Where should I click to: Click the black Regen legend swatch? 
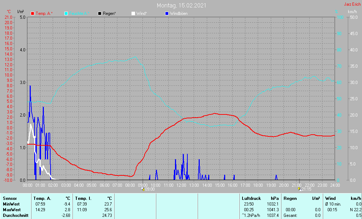tap(99, 14)
